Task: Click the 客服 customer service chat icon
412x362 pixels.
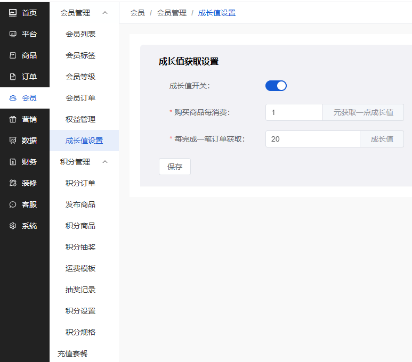Action: pos(13,204)
